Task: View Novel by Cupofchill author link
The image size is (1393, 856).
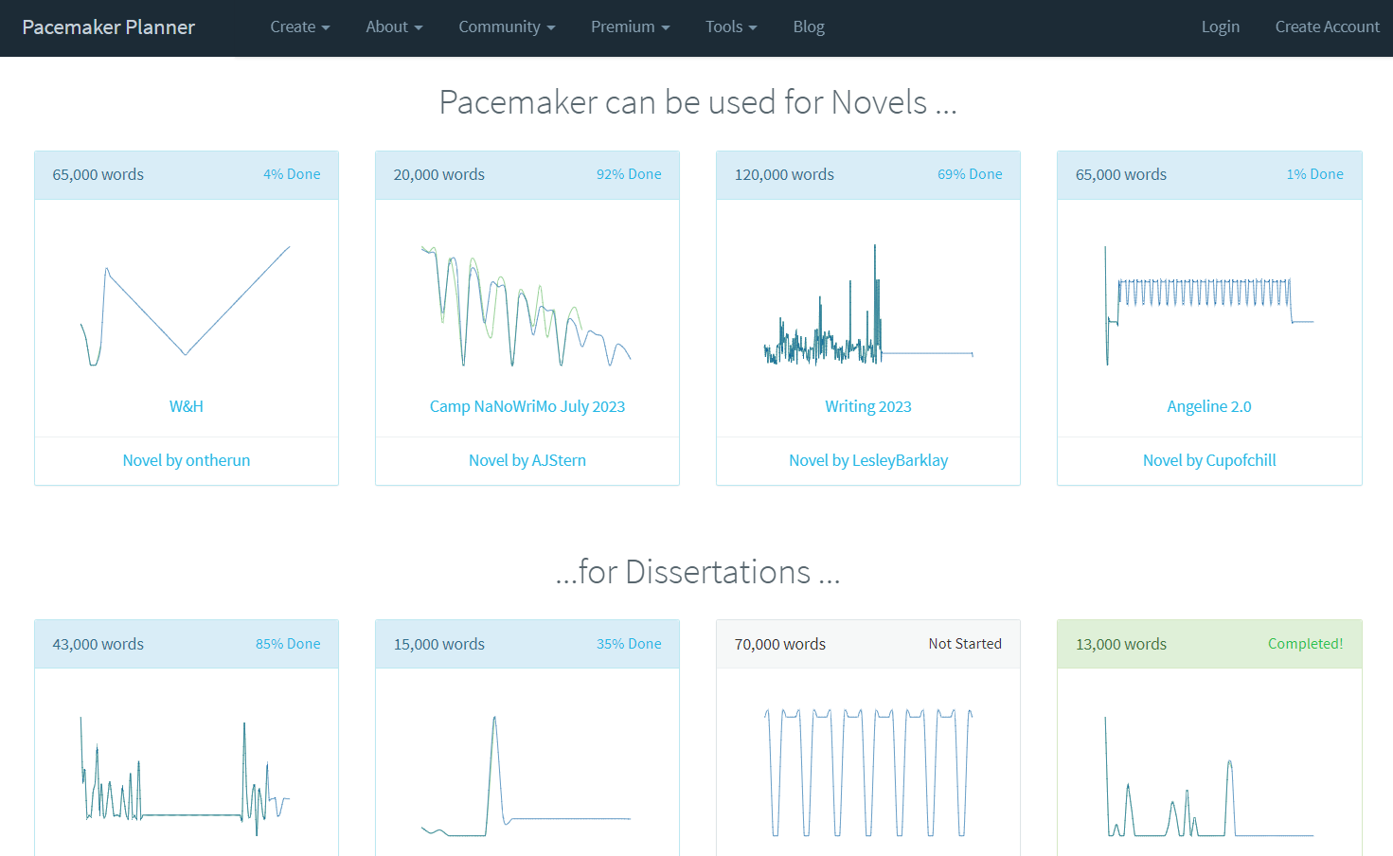Action: [x=1209, y=460]
